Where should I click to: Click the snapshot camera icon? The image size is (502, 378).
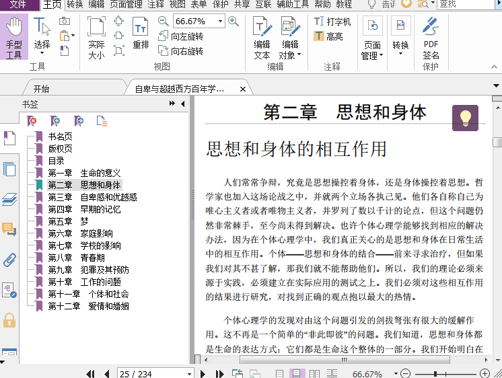click(x=65, y=22)
